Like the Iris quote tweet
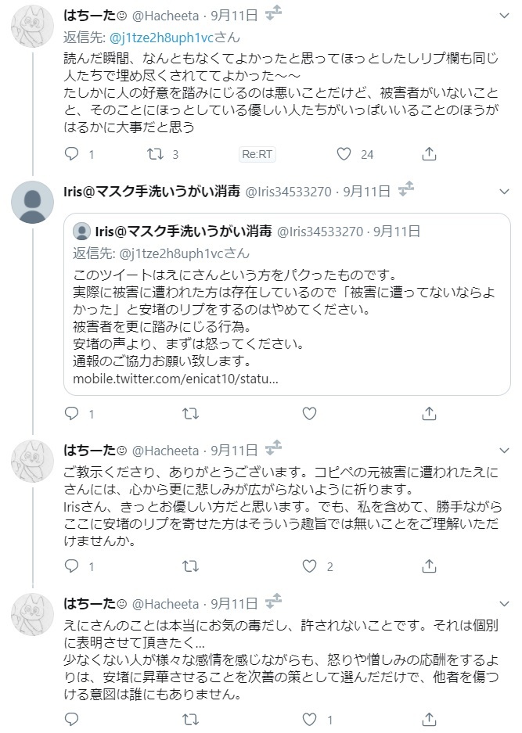This screenshot has width=522, height=733. 309,413
